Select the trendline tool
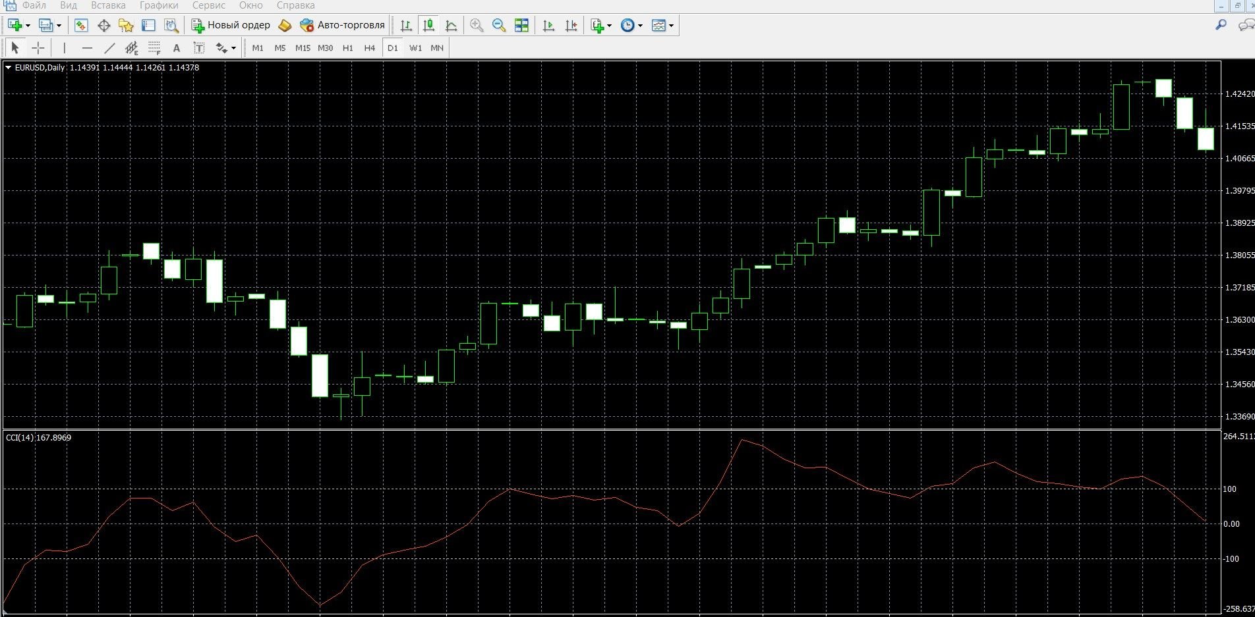1255x617 pixels. [109, 48]
